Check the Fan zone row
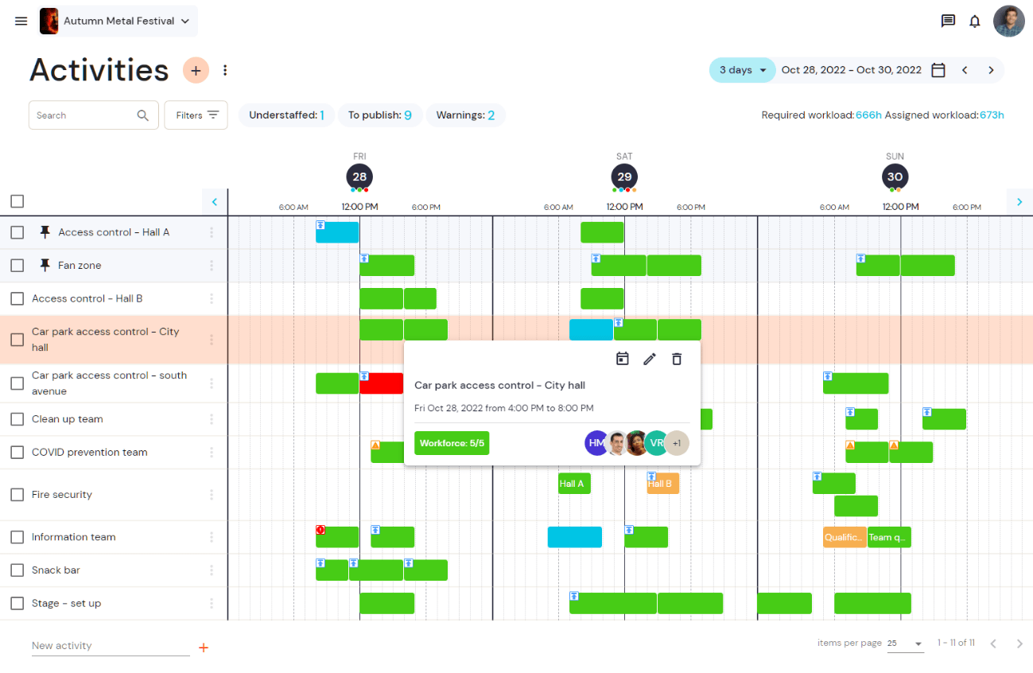 (x=17, y=266)
